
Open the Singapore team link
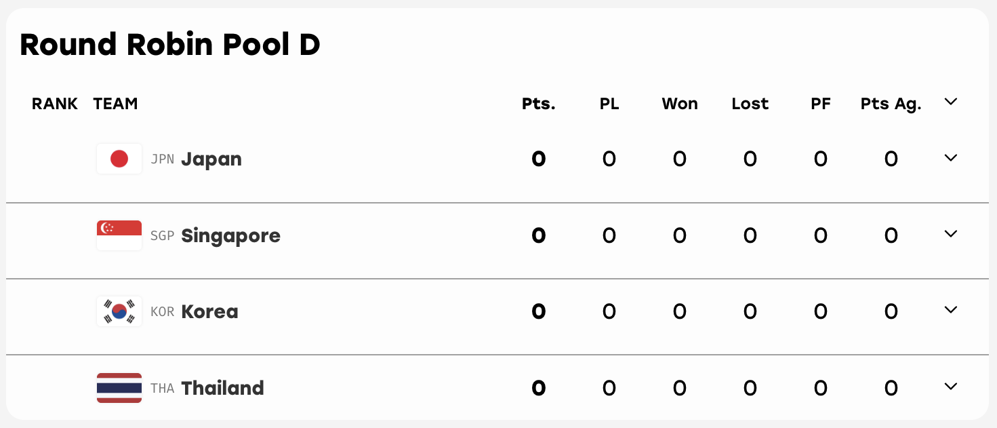(x=231, y=236)
